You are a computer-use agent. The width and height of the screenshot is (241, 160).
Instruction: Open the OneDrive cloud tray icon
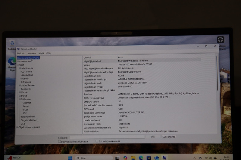[200, 158]
